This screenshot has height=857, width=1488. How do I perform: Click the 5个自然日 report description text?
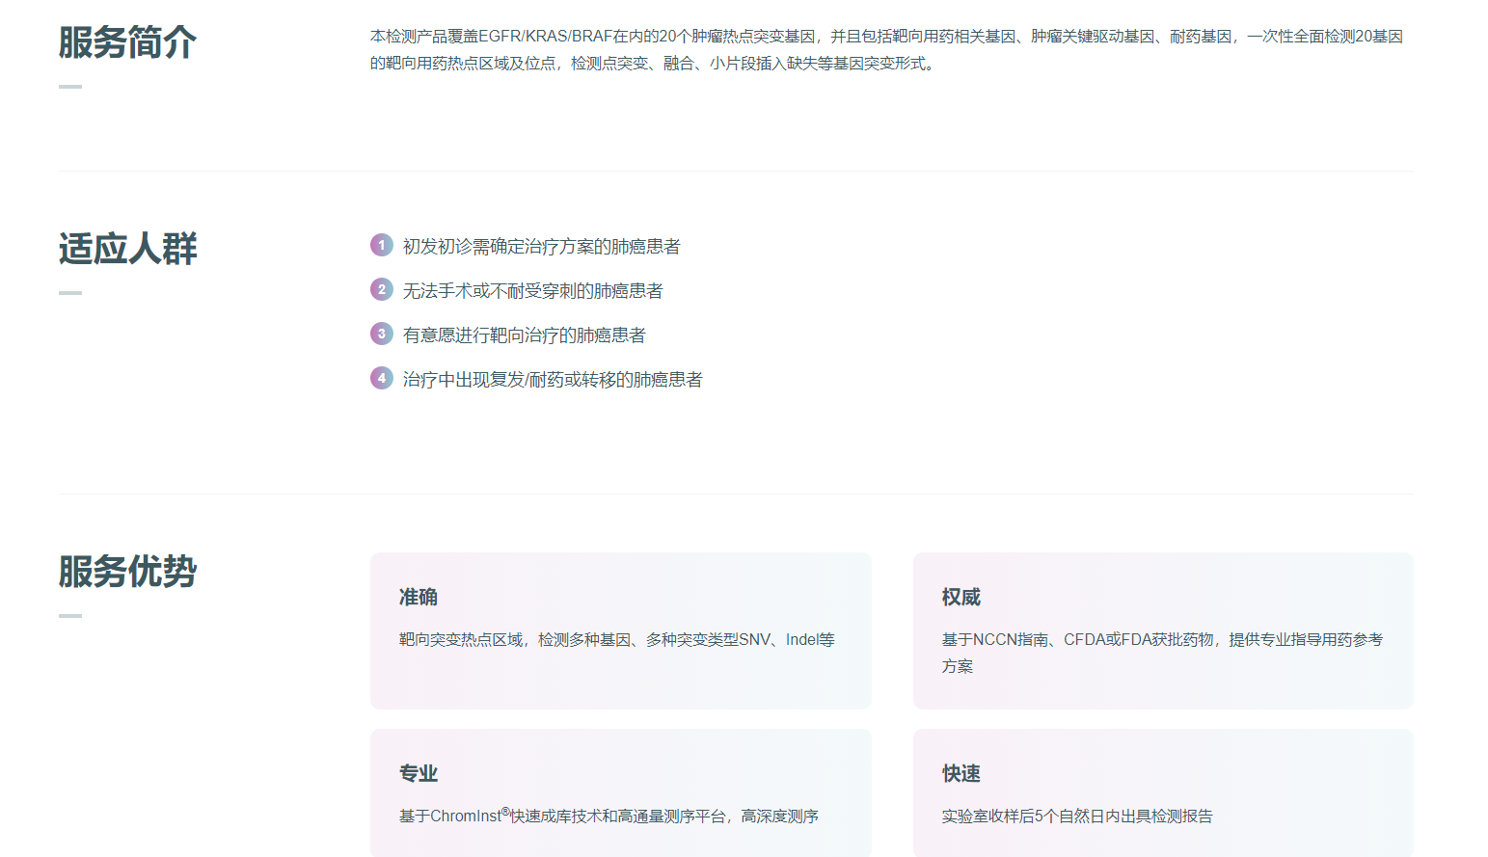point(1076,817)
